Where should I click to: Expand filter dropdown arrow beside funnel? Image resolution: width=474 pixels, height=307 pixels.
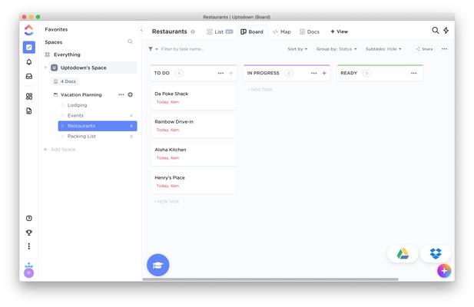click(x=157, y=49)
